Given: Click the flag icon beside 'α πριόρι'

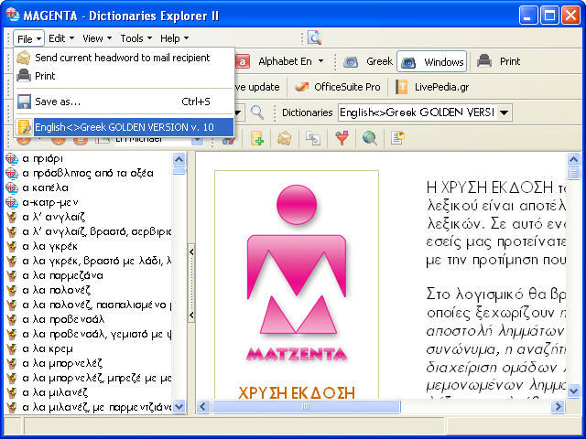Looking at the screenshot, I should pyautogui.click(x=12, y=158).
